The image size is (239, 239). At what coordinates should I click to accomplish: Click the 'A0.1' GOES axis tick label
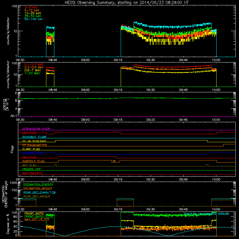[x=14, y=116]
